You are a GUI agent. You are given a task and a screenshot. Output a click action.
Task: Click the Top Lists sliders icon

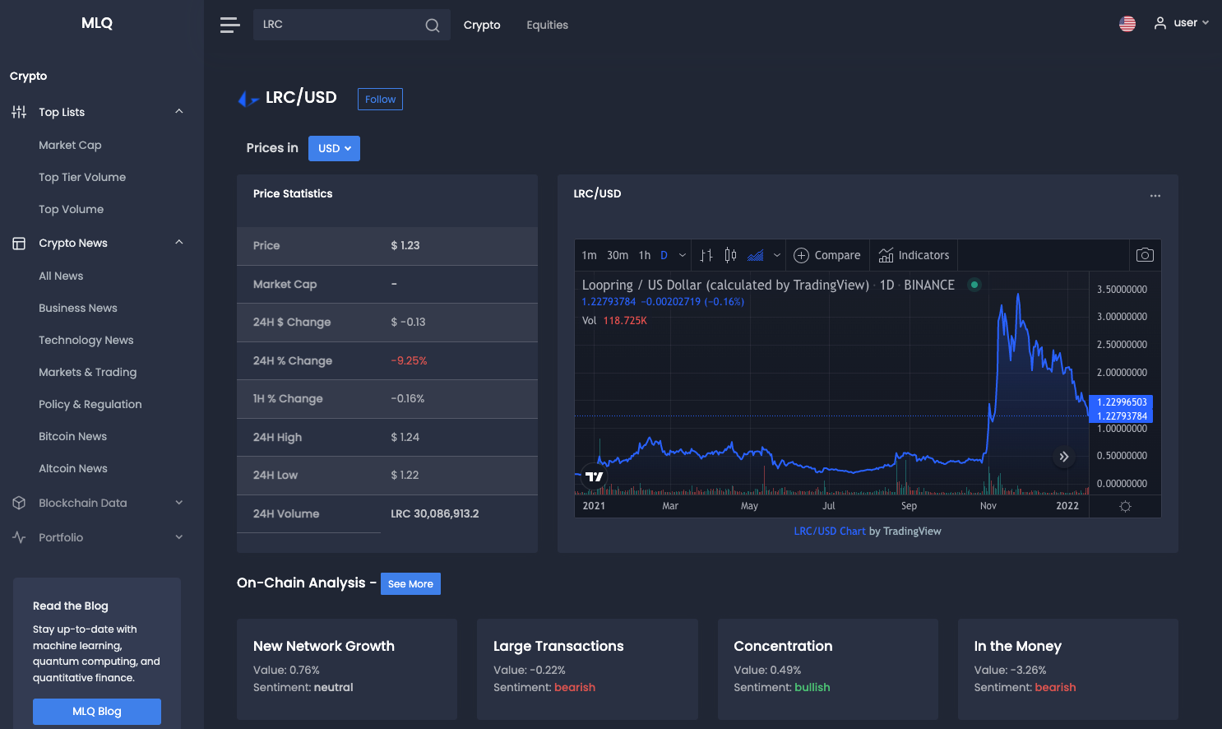tap(19, 112)
